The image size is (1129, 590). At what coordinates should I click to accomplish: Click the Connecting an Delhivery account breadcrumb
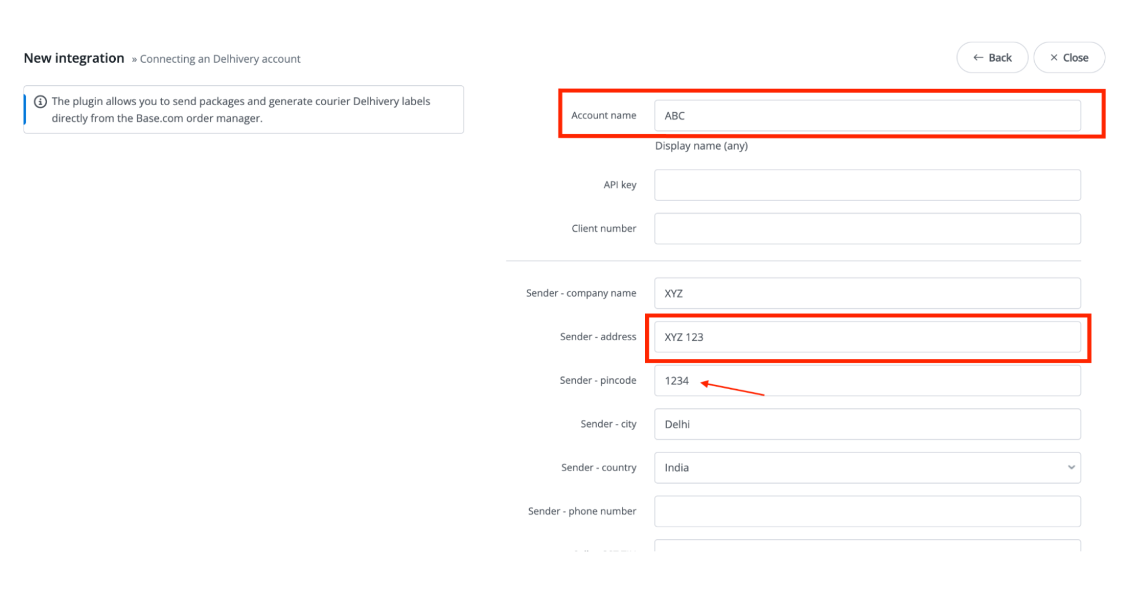219,59
